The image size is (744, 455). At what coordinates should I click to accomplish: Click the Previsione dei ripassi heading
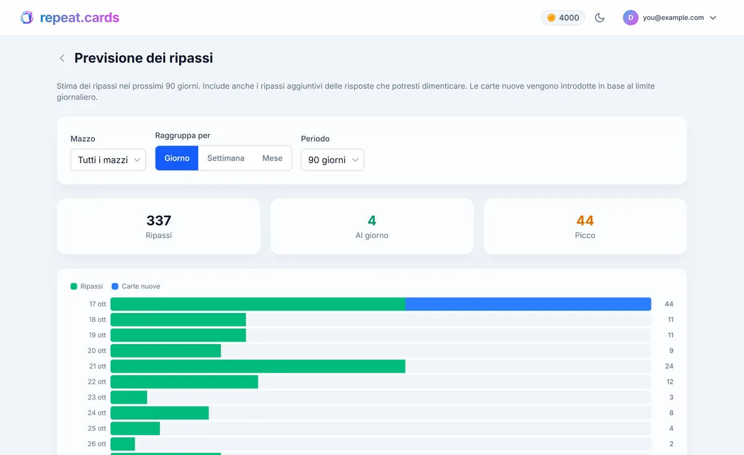[x=144, y=58]
